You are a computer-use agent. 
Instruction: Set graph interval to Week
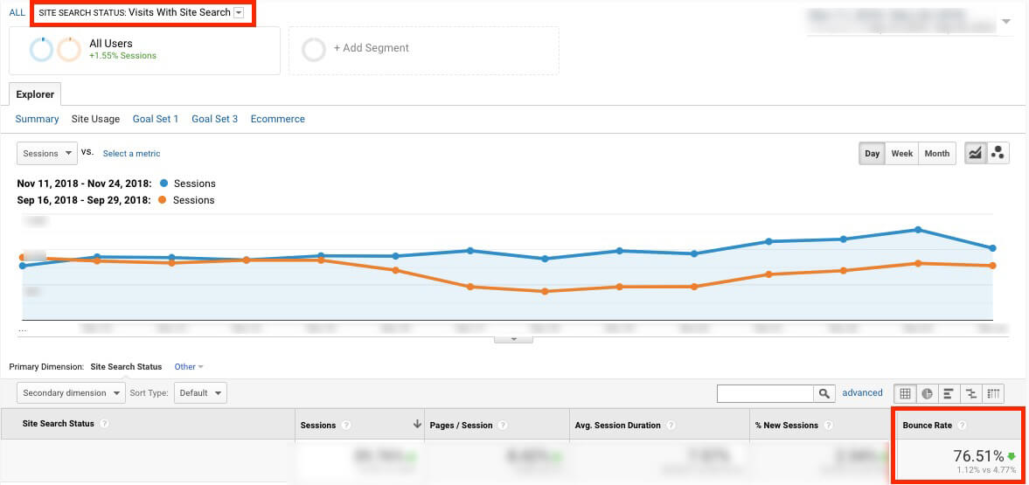(901, 154)
